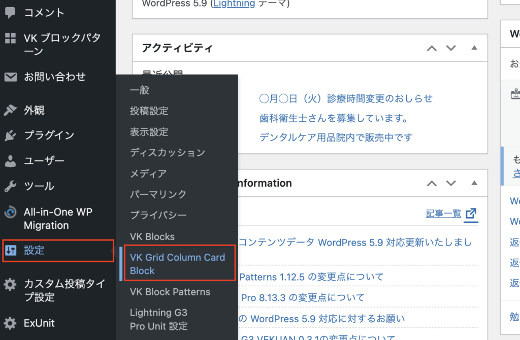Click the ツール wrench icon
Image resolution: width=520 pixels, height=340 pixels.
(10, 186)
